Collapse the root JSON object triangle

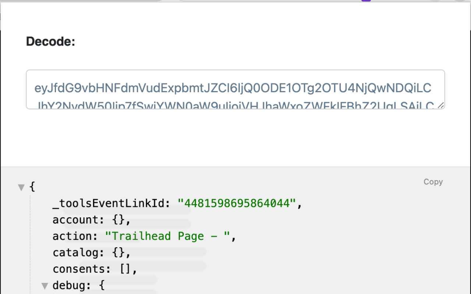pyautogui.click(x=21, y=187)
